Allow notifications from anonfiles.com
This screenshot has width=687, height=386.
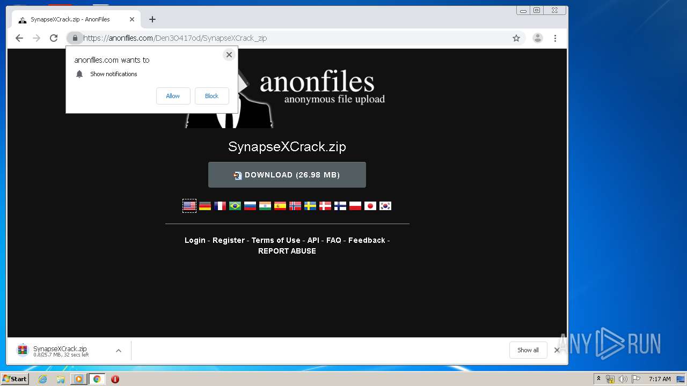tap(173, 96)
